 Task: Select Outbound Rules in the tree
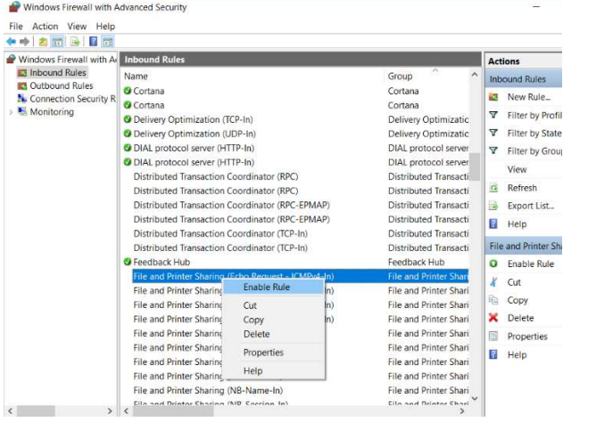coord(62,85)
